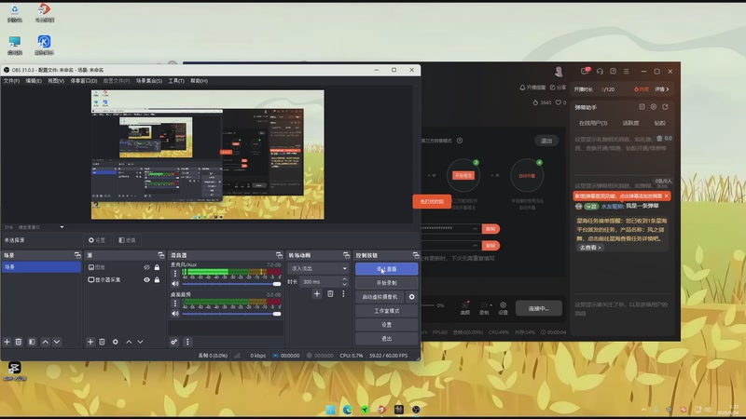Open source properties gear icon
The image size is (746, 419).
(115, 342)
